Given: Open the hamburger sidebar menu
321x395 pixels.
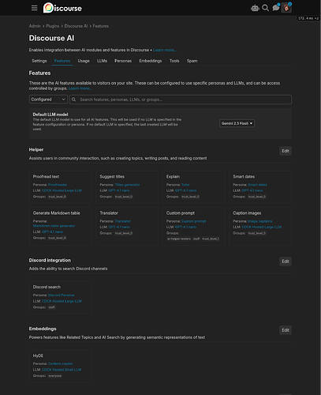Looking at the screenshot, I should (34, 8).
